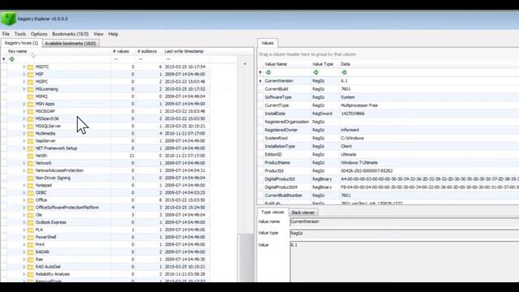Select the MSN Apps key
Screen dimensions: 519x292
tap(45, 104)
